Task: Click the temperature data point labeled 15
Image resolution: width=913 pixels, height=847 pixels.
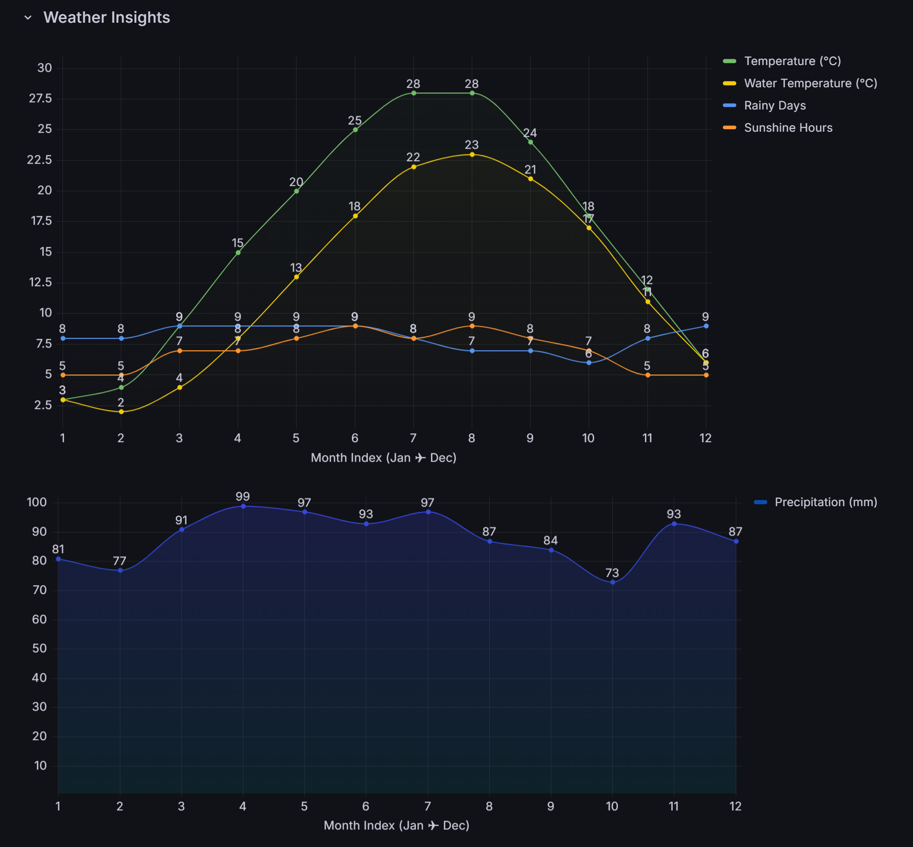Action: (x=238, y=253)
